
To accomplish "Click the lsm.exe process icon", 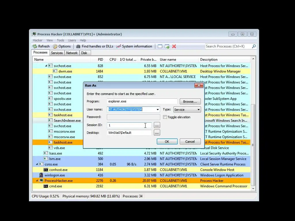I will click(46, 159).
